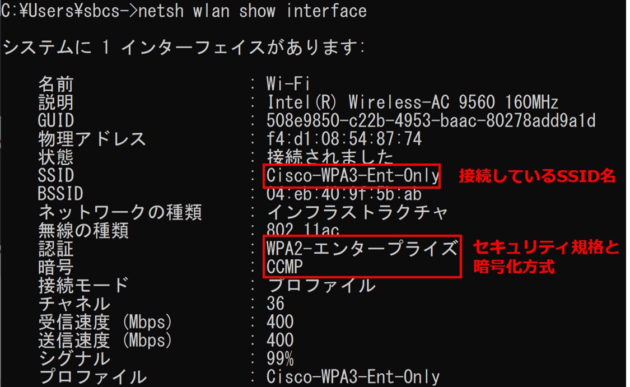This screenshot has height=387, width=630.
Task: Click the receive rate value '400'
Action: [x=280, y=322]
